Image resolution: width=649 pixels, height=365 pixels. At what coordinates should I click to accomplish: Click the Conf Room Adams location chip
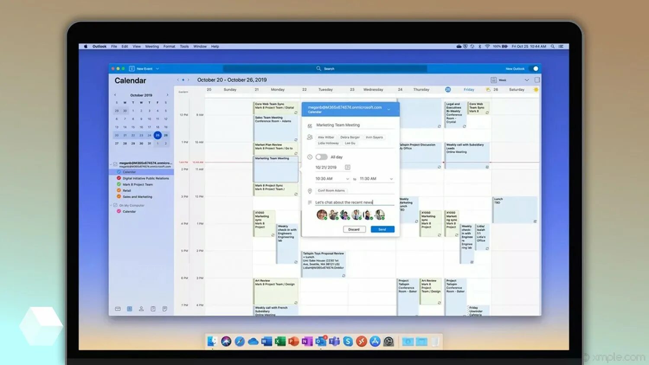[x=331, y=191]
